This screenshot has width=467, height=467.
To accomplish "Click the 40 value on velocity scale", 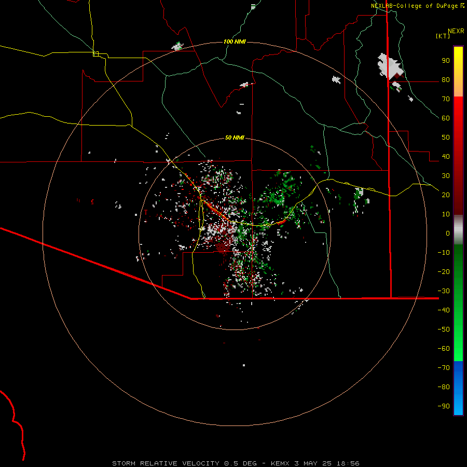I will [x=446, y=156].
